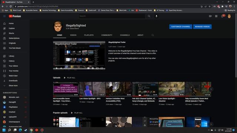Open Cracked subscription channel
Screen dimensions: 237x133
(15, 112)
